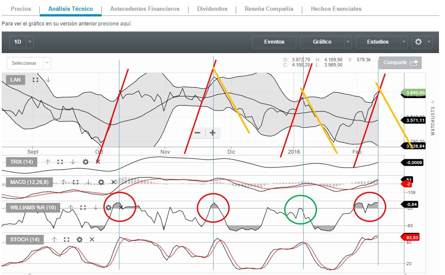
Task: Expand the Gráfico dropdown arrow
Action: 348,42
